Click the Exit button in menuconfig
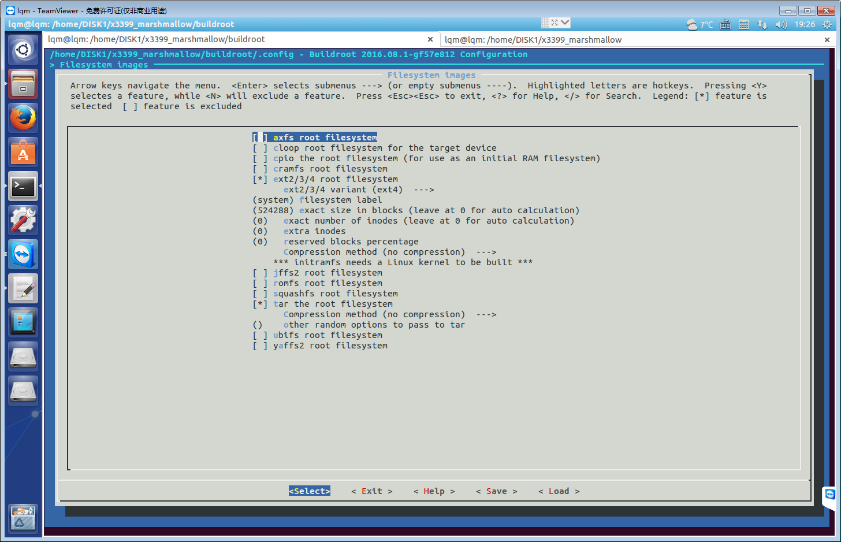 371,491
